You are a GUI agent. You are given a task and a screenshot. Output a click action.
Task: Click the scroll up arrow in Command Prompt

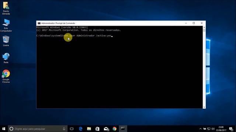pos(204,27)
